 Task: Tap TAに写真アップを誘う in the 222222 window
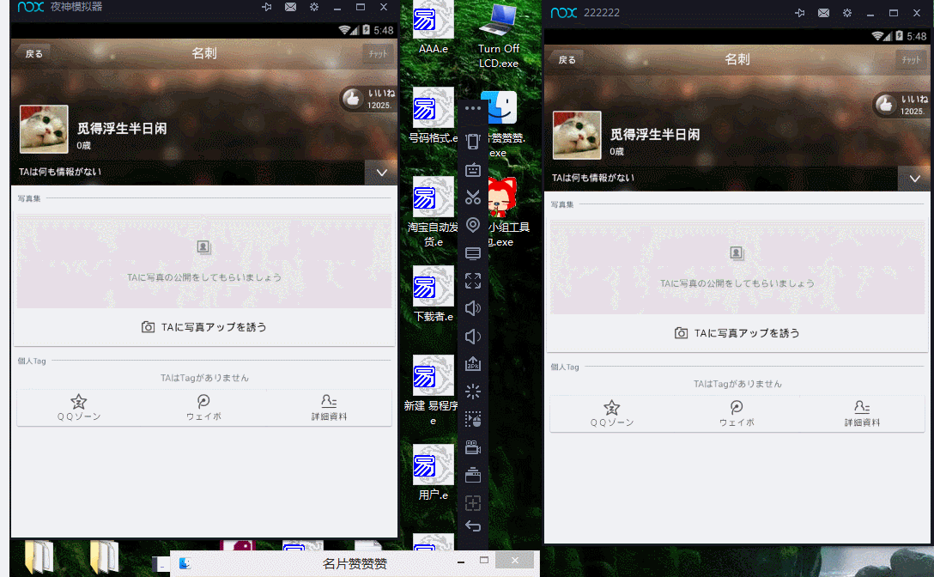[x=737, y=333]
